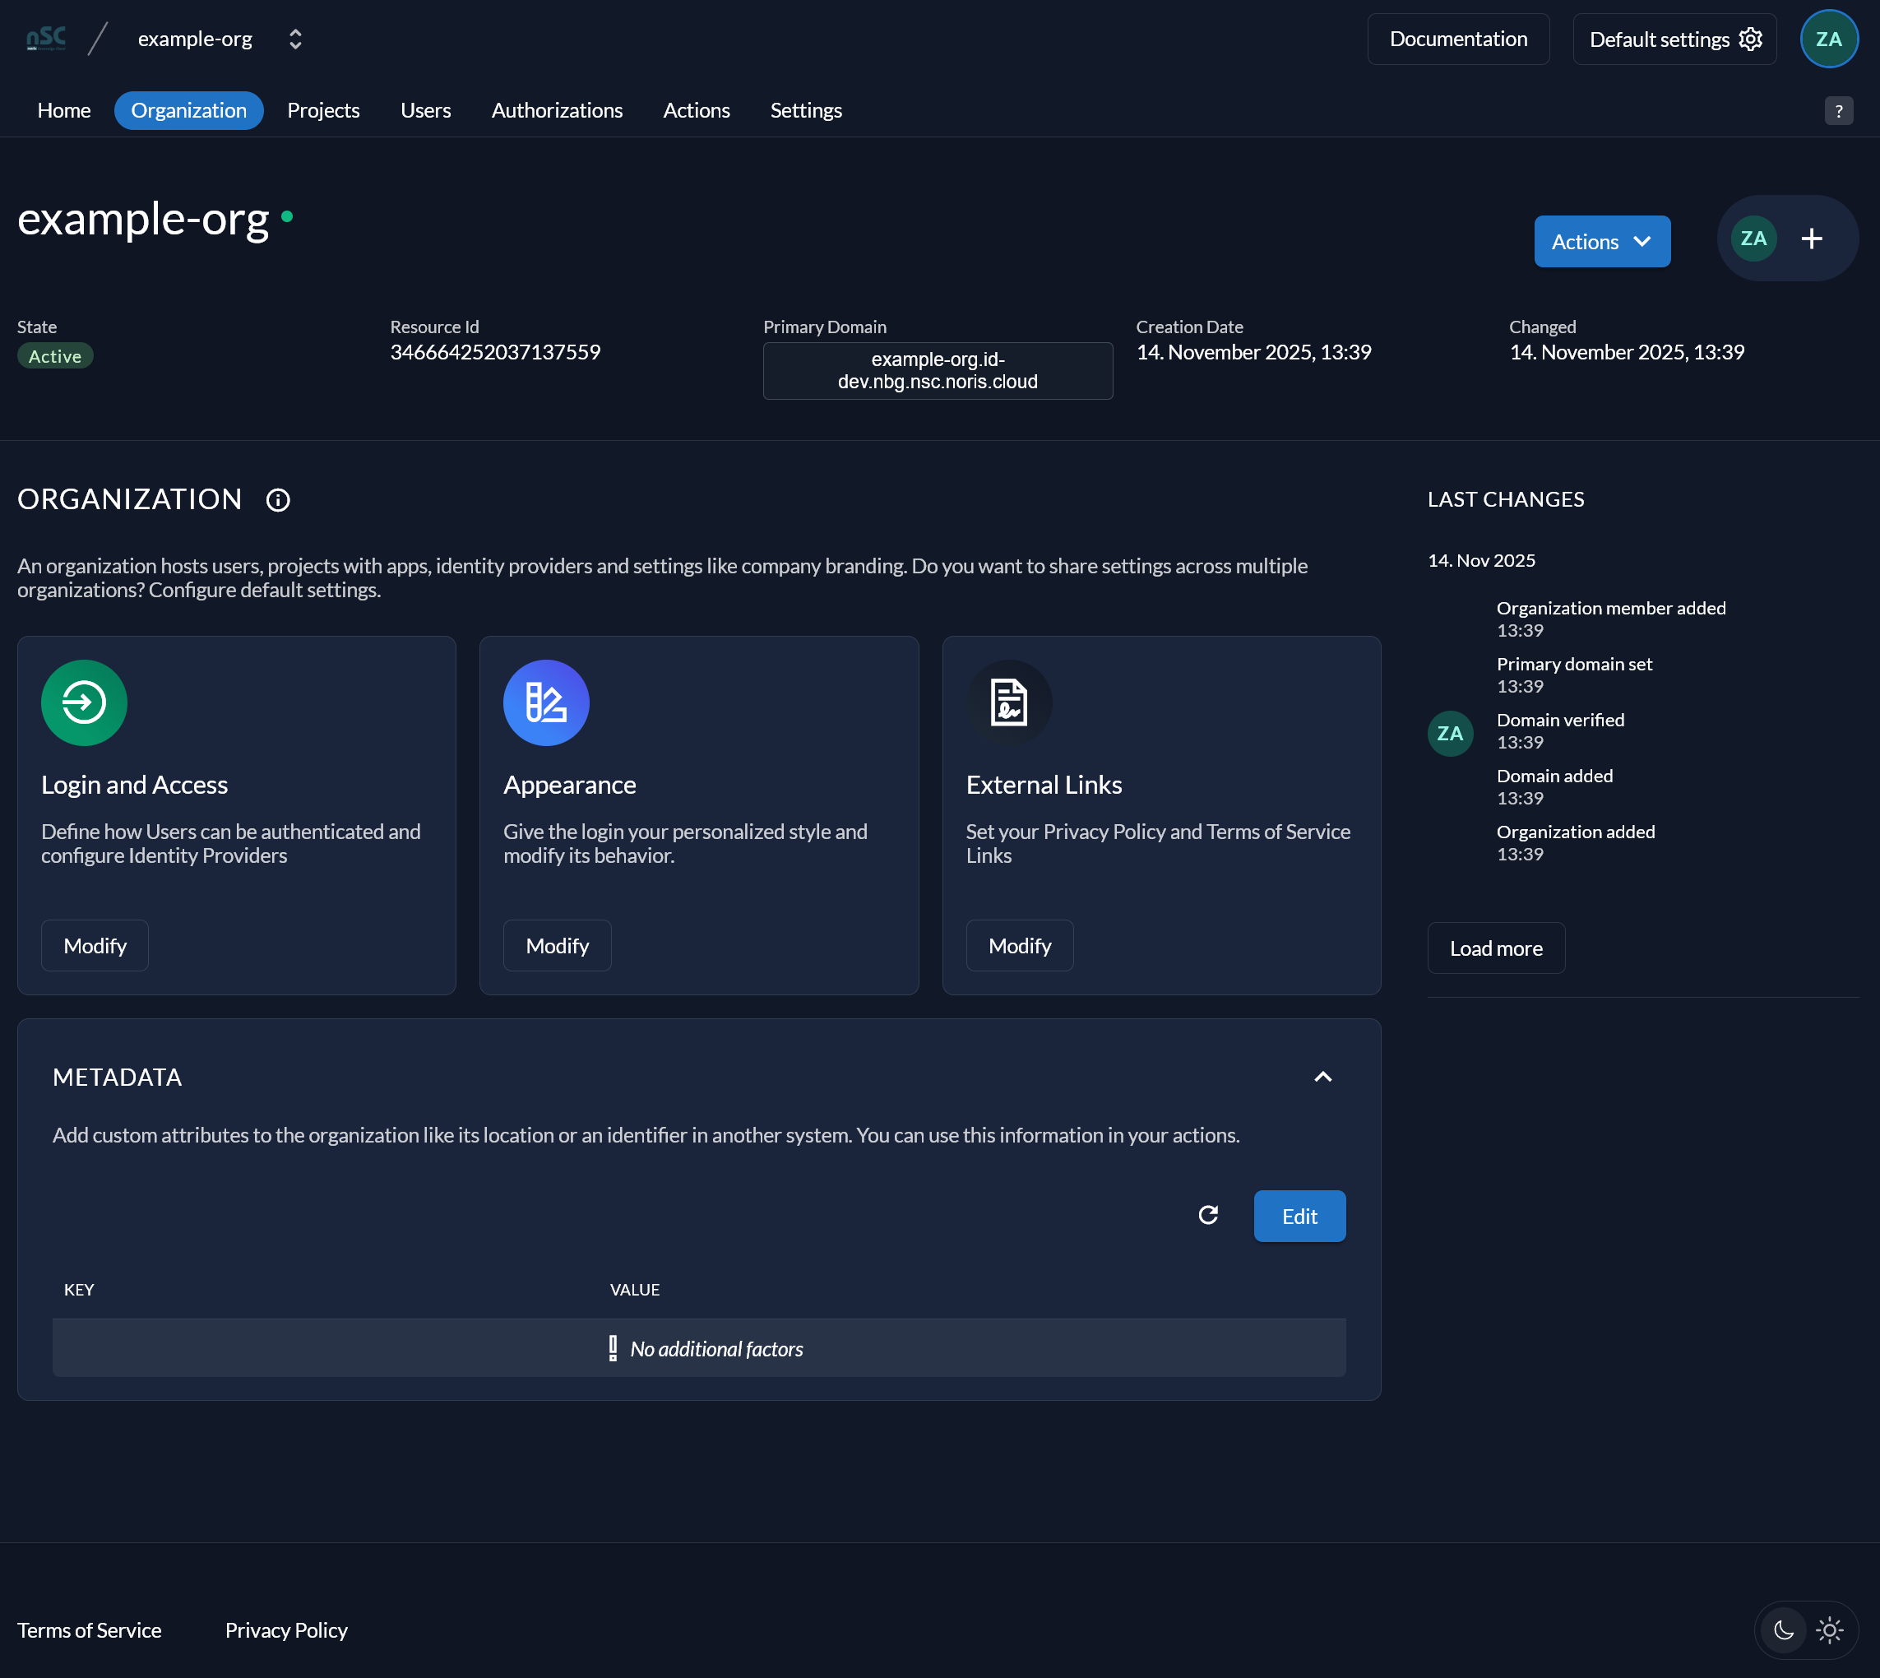Viewport: 1880px width, 1678px height.
Task: Click the Appearance card title
Action: (x=570, y=785)
